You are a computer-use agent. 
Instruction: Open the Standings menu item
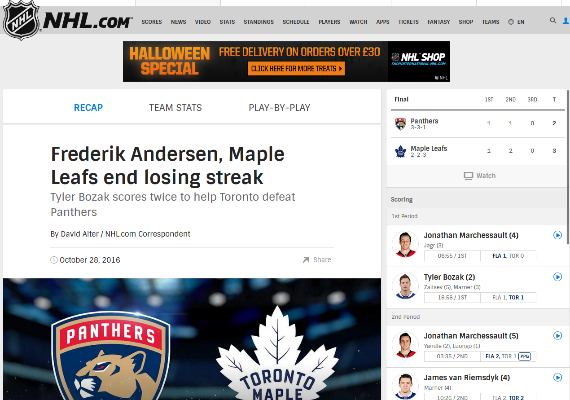pyautogui.click(x=259, y=22)
